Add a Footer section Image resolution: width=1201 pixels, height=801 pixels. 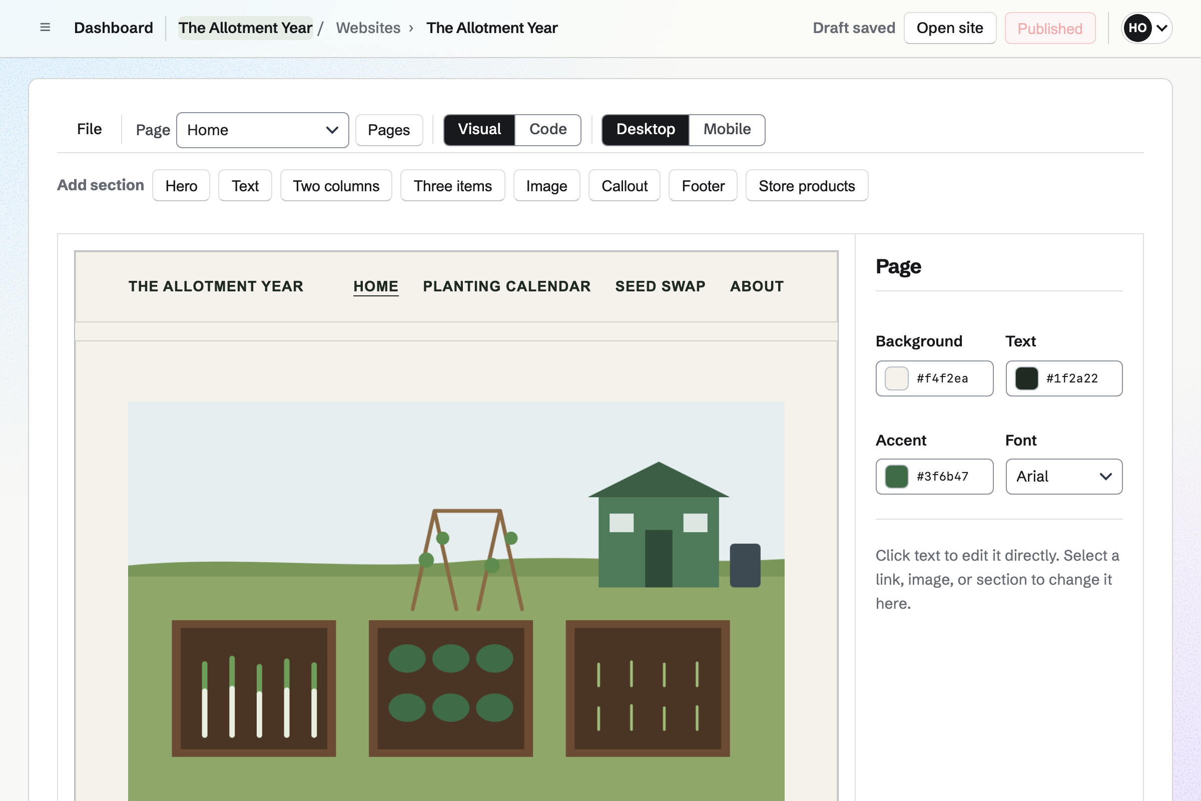(x=703, y=185)
